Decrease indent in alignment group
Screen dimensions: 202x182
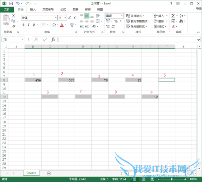[x=82, y=26]
